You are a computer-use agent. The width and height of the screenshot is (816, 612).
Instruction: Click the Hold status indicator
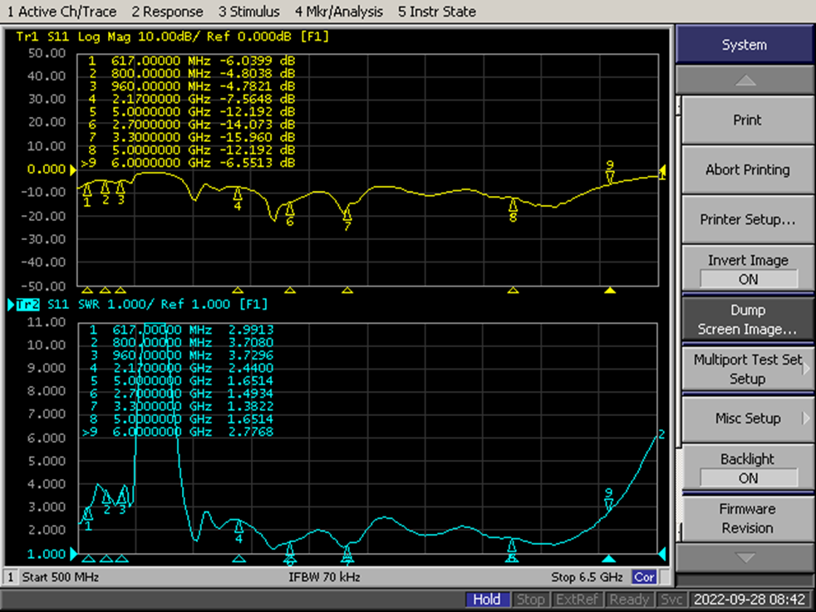coord(486,600)
